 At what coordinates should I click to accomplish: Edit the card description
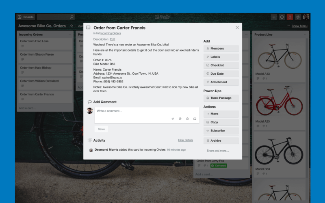coord(113,39)
